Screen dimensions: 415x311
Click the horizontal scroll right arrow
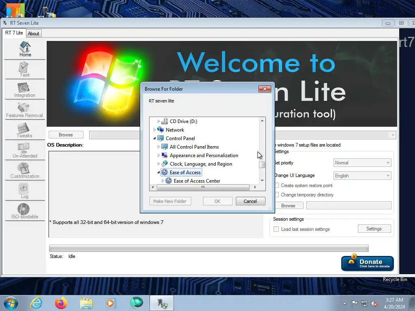(x=255, y=187)
